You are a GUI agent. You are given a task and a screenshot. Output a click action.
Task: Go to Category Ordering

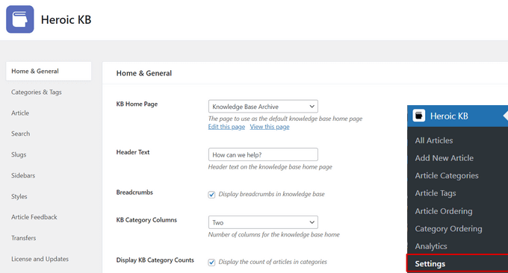(448, 229)
